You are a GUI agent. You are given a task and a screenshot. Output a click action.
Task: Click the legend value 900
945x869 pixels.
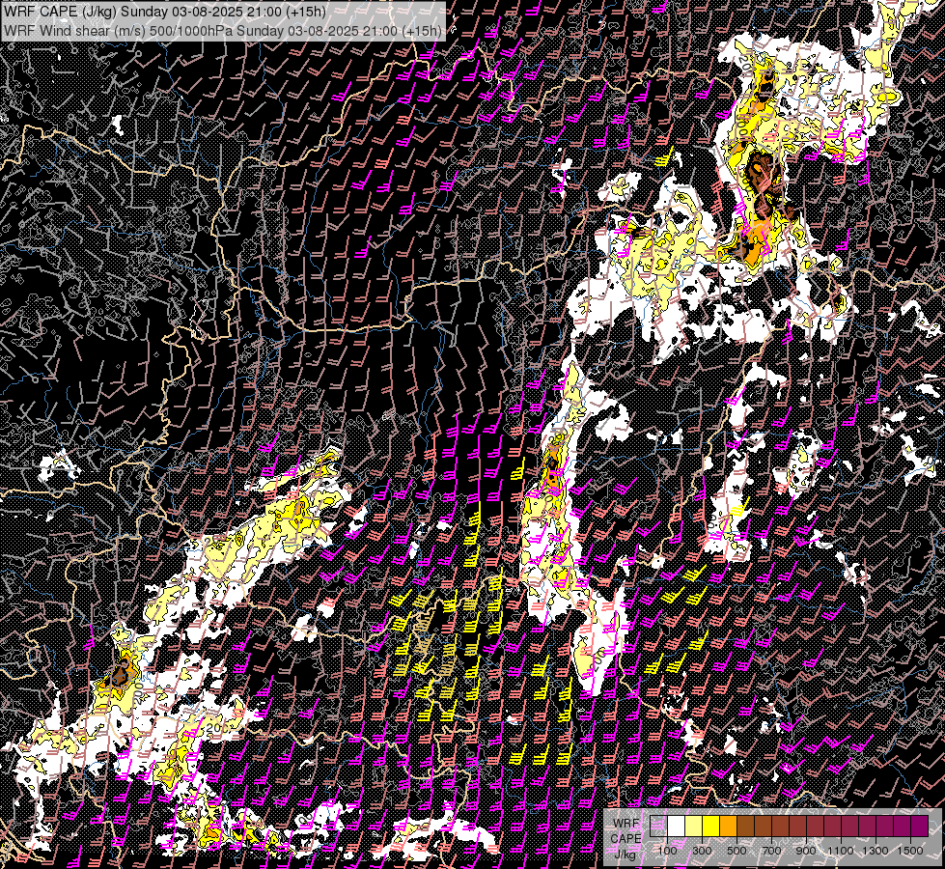806,851
